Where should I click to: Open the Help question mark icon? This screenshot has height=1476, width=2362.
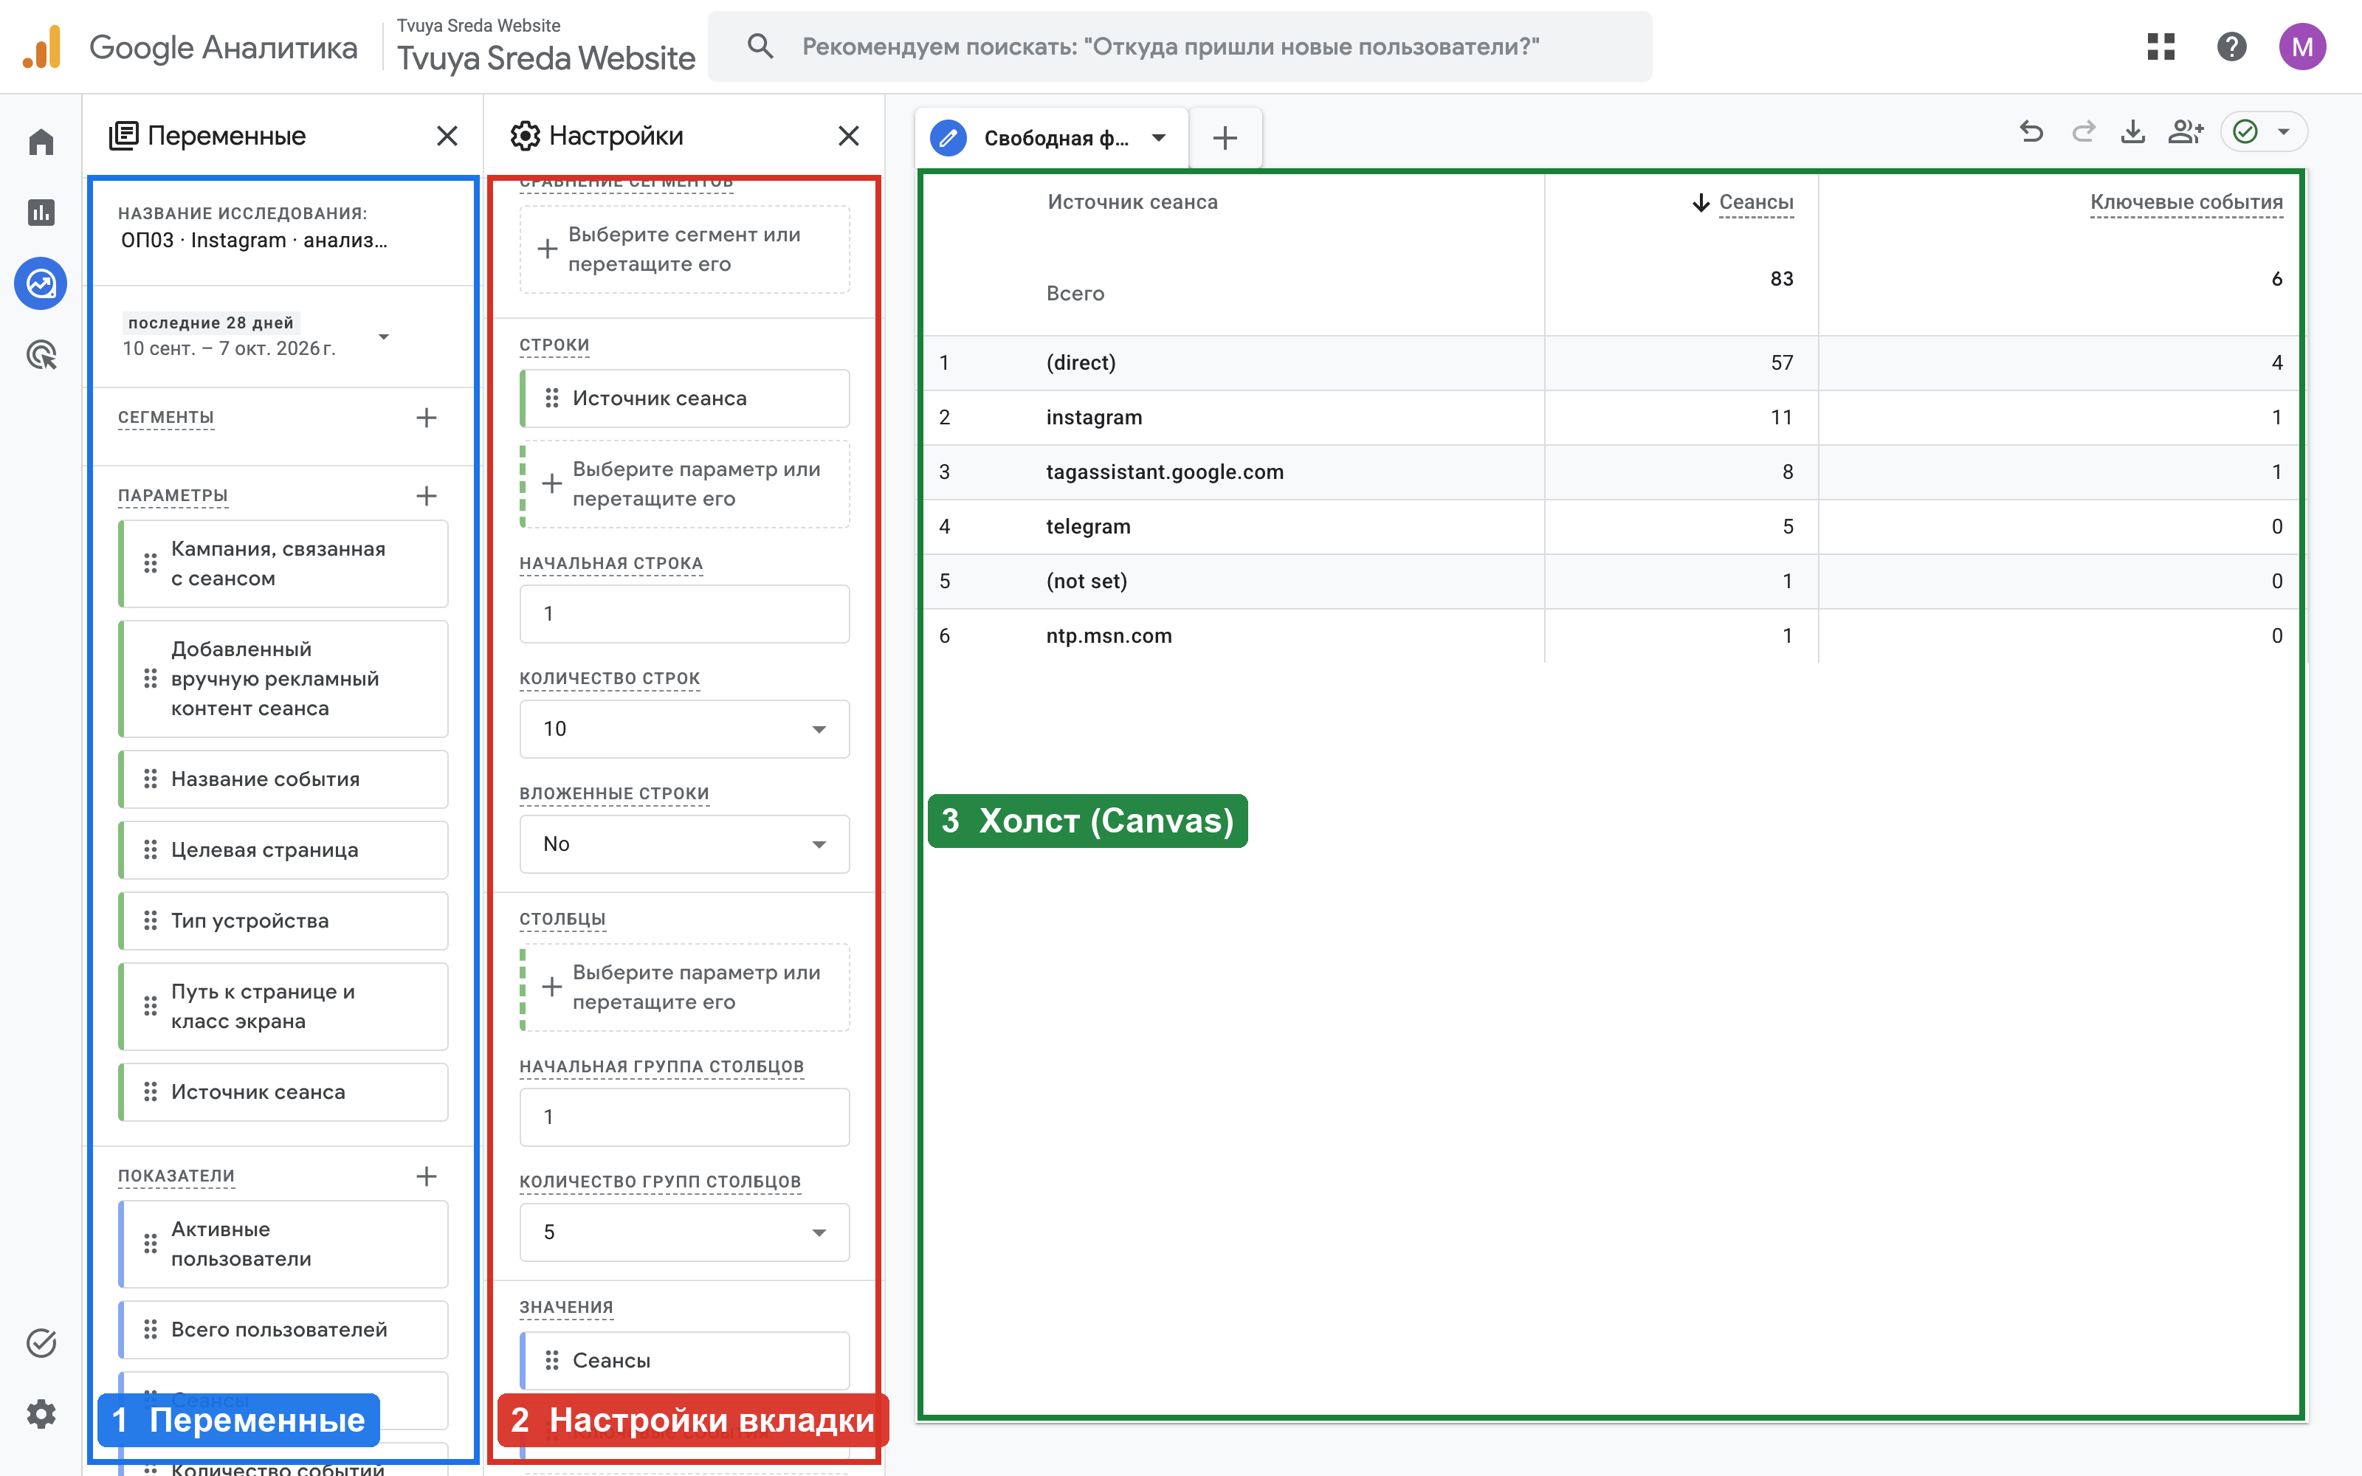pos(2231,46)
